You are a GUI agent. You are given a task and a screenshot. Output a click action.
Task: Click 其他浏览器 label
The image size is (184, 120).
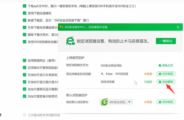coord(108,82)
